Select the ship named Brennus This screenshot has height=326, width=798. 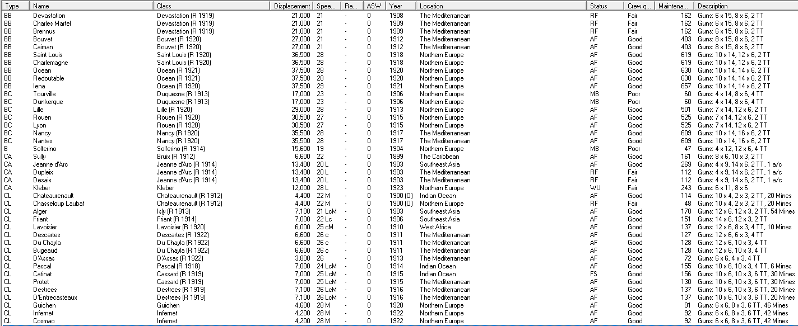[x=44, y=31]
